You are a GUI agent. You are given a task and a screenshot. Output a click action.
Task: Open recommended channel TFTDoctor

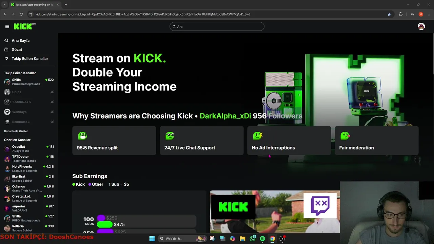pyautogui.click(x=29, y=159)
